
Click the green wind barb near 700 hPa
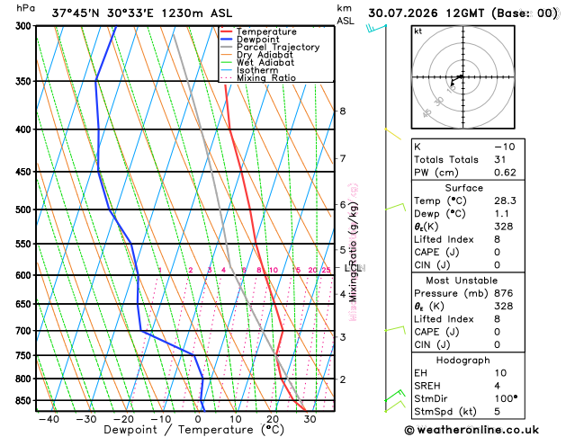[x=395, y=330]
